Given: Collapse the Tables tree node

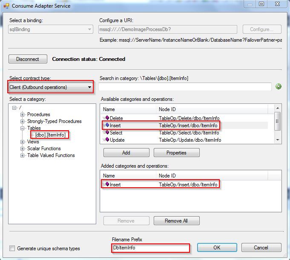Looking at the screenshot, I should pyautogui.click(x=23, y=128).
